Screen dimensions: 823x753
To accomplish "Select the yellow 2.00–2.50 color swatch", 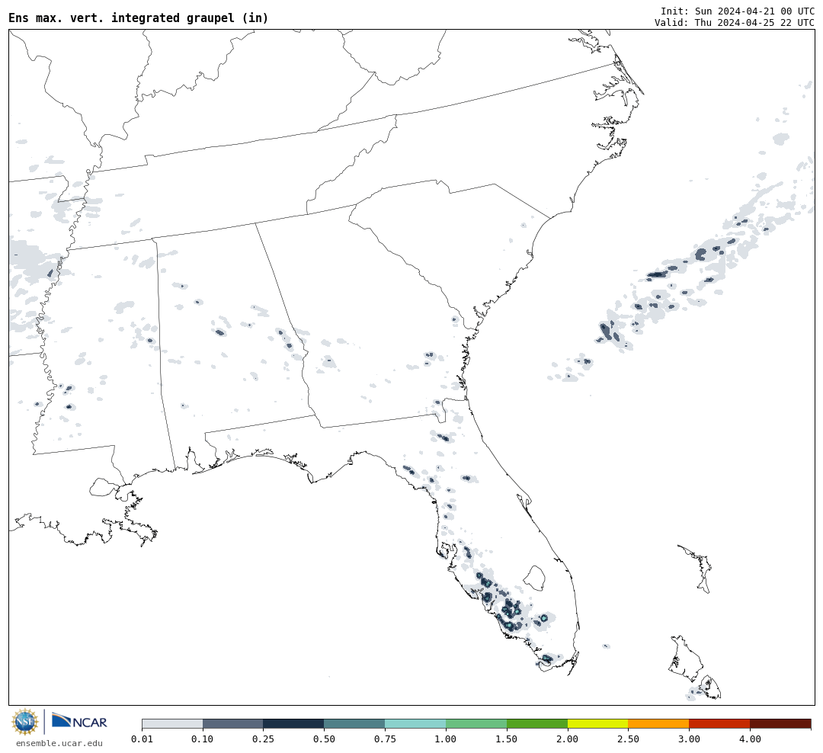I will tap(598, 723).
